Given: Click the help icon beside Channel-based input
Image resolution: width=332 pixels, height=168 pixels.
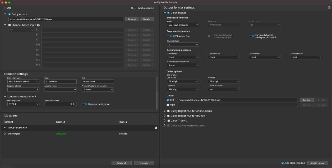Looking at the screenshot, I should 38,25.
